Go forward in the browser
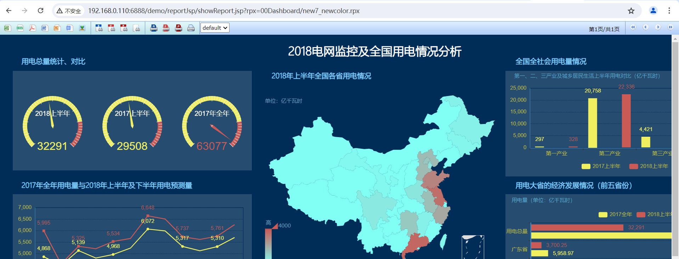 pyautogui.click(x=24, y=11)
